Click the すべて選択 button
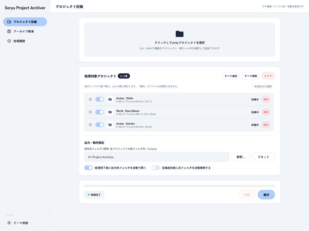Viewport: 309px width, 231px height. point(231,76)
